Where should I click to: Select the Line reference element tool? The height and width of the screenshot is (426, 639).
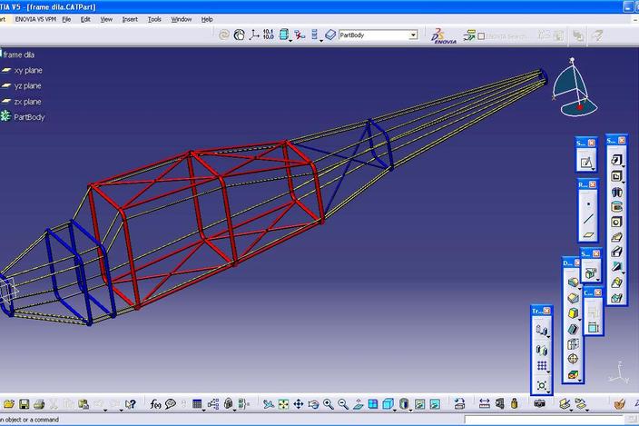[587, 219]
